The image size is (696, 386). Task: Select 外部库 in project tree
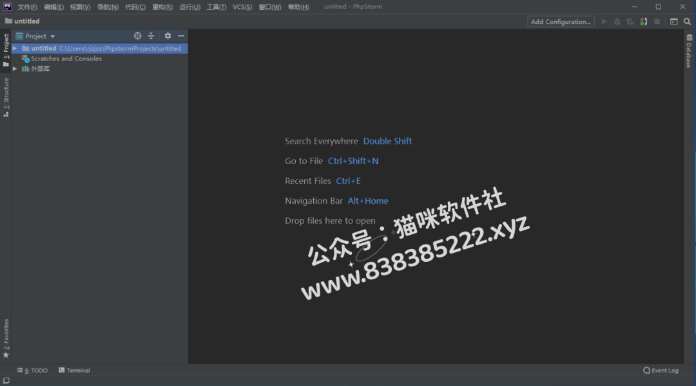click(41, 69)
